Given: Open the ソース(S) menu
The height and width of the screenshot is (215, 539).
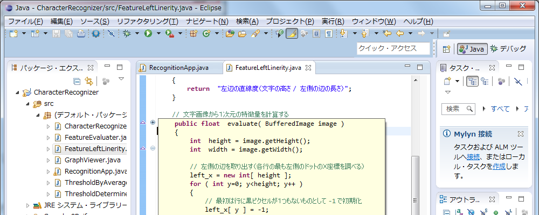Looking at the screenshot, I should pos(94,21).
